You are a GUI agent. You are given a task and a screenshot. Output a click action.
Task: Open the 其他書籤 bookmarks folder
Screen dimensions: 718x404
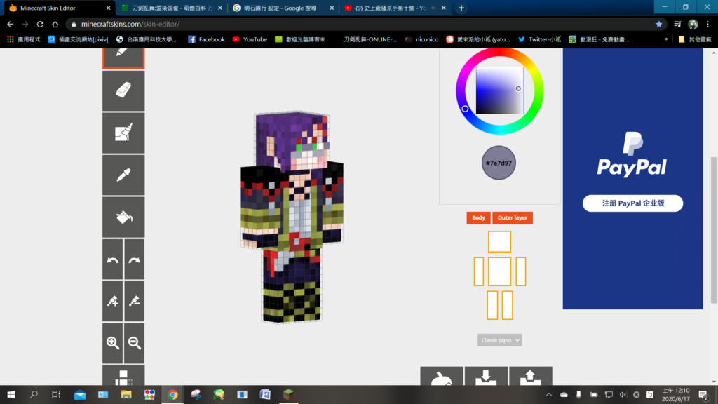695,39
